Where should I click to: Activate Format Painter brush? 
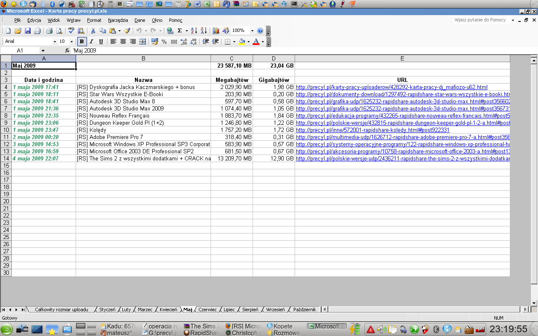[127, 31]
